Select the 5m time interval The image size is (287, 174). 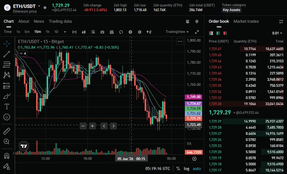click(x=27, y=32)
